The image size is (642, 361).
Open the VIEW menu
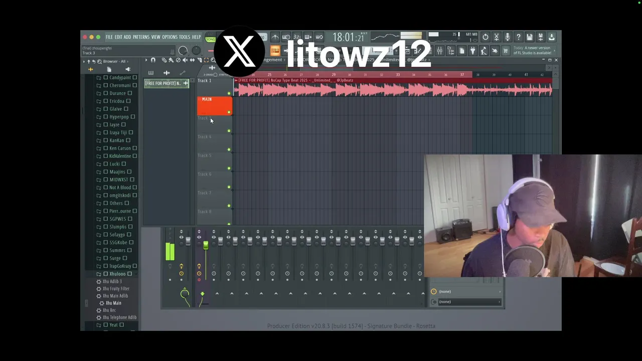(156, 37)
